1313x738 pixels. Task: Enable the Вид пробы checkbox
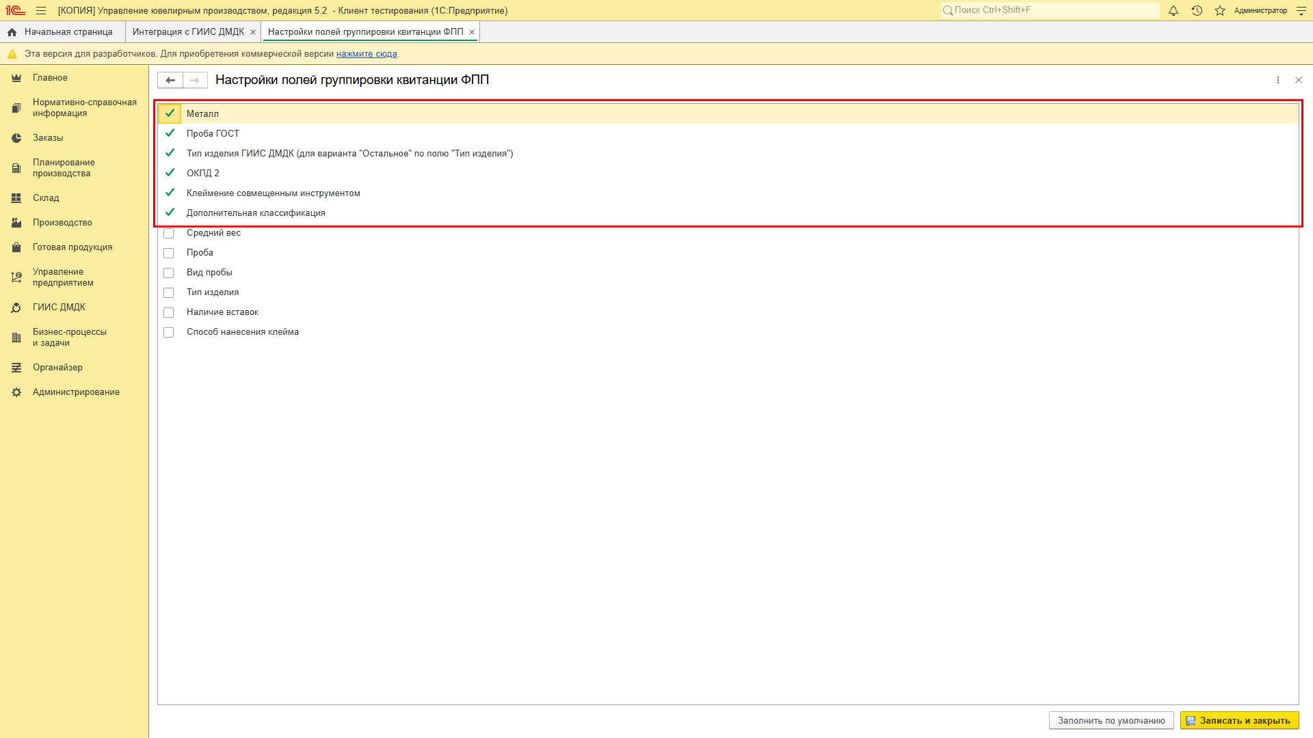(169, 273)
